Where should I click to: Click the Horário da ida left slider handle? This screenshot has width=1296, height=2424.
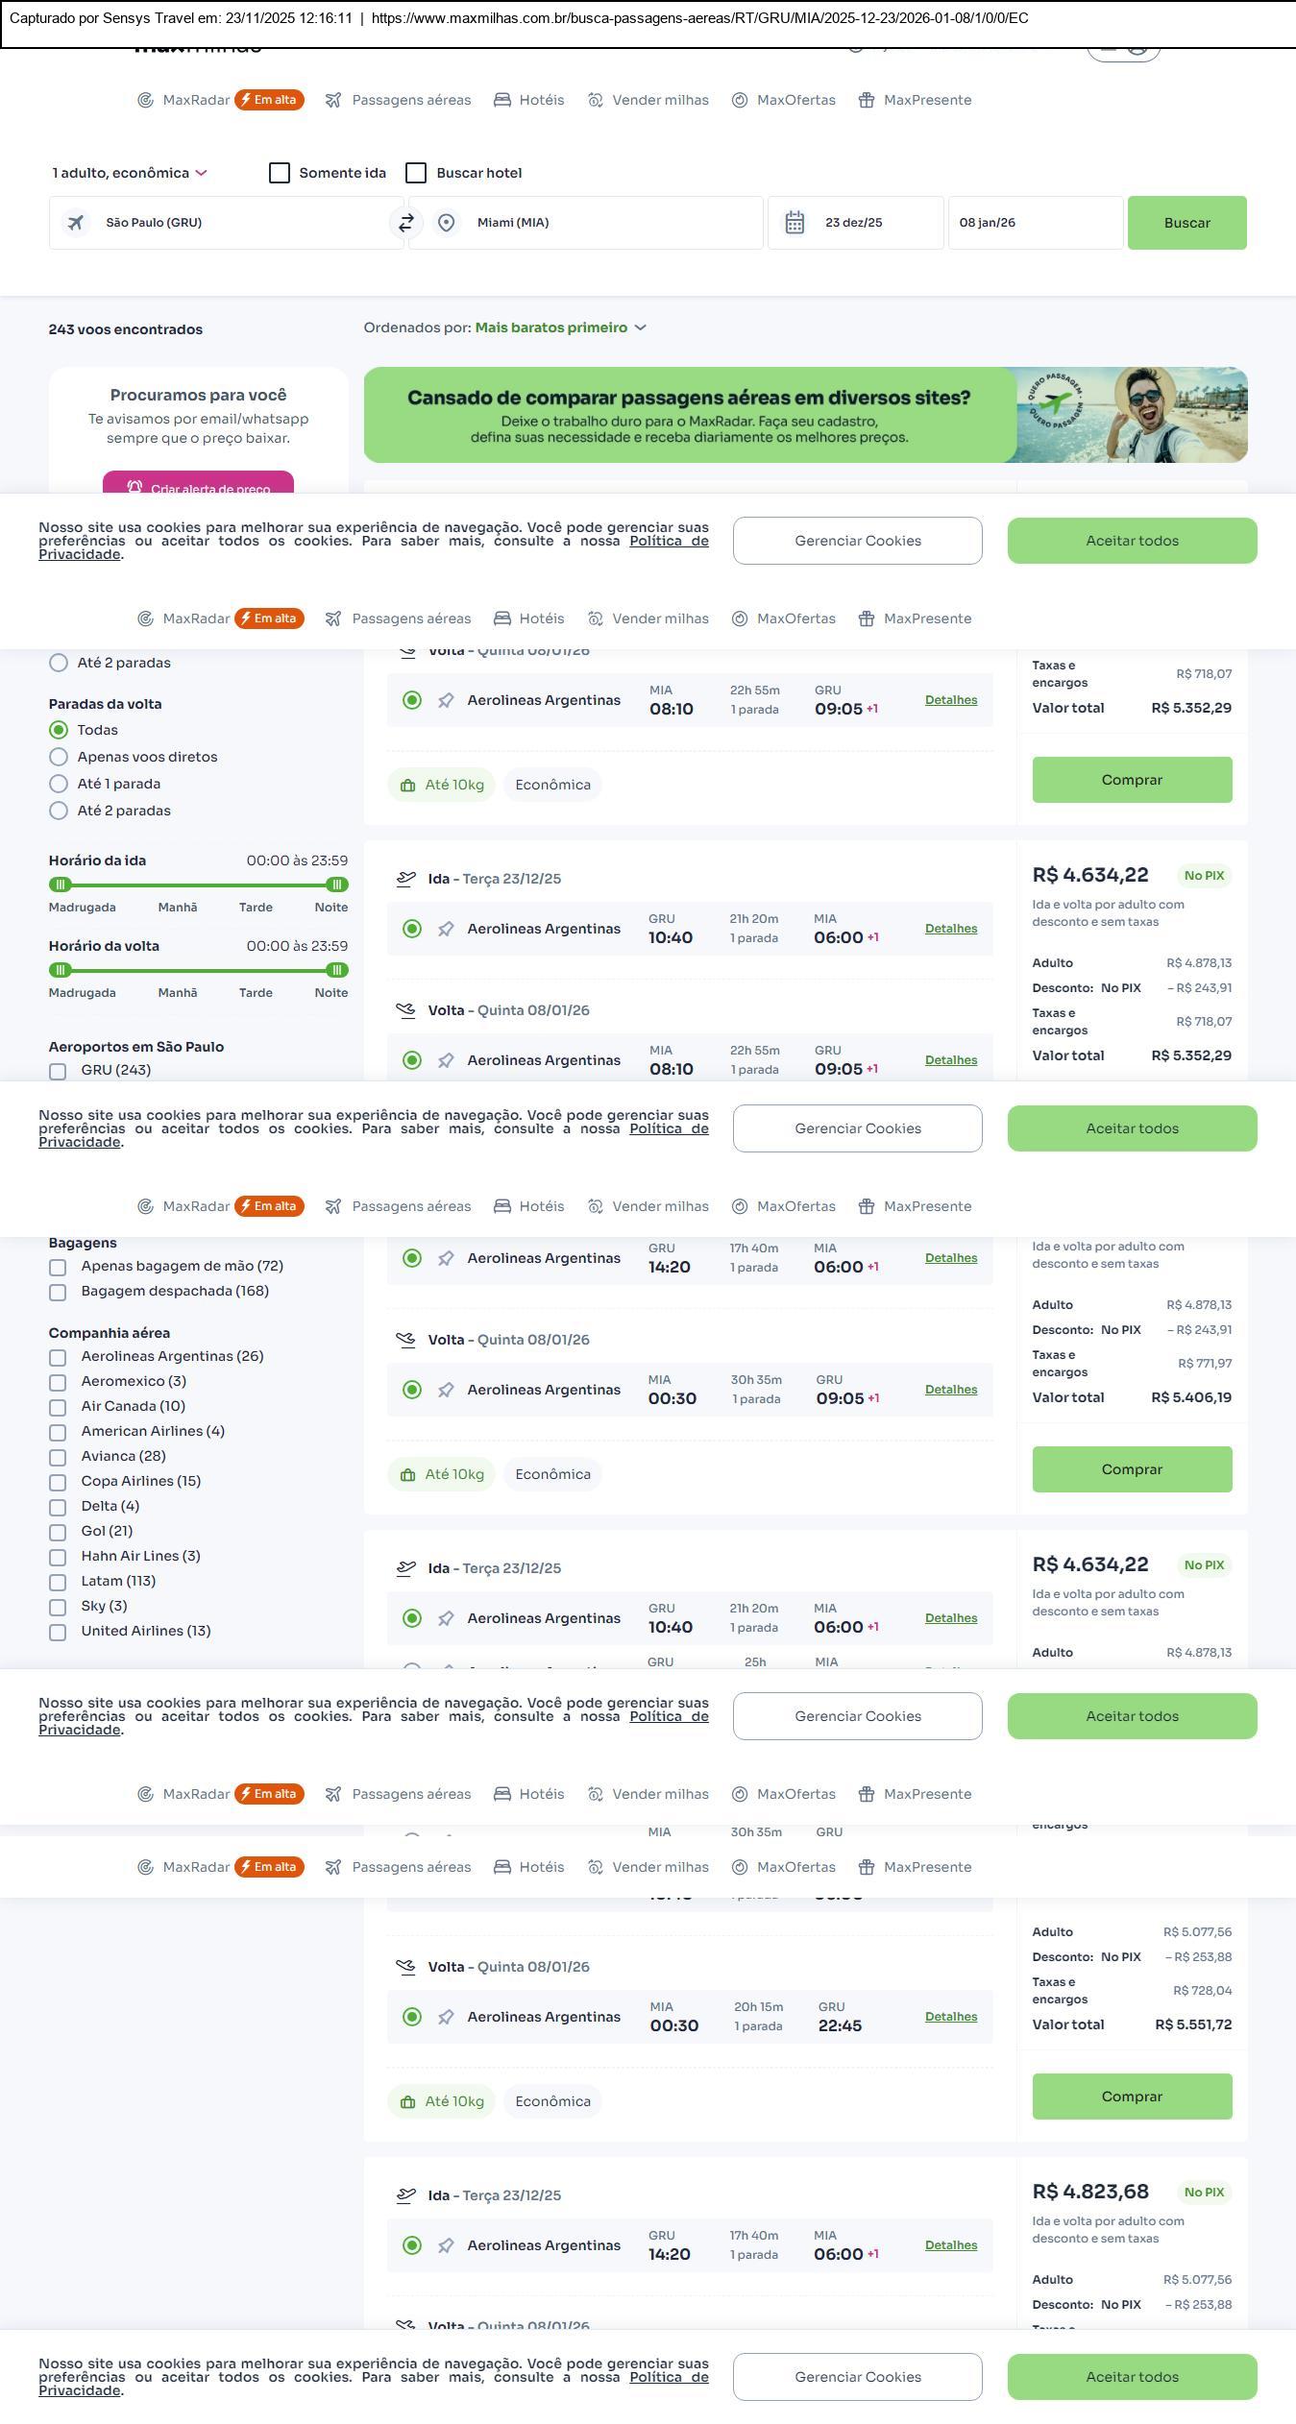[61, 885]
